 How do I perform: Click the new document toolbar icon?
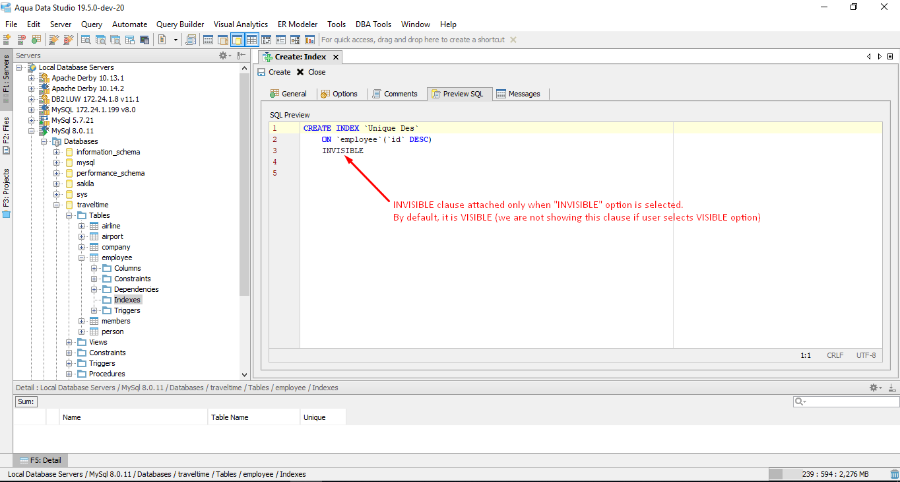coord(162,40)
